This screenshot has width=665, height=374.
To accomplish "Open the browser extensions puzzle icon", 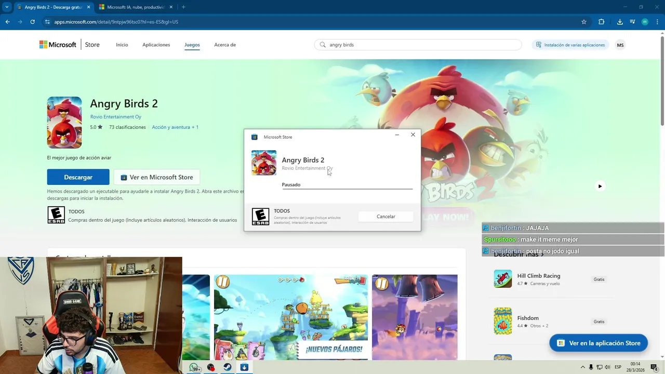I will pyautogui.click(x=601, y=22).
